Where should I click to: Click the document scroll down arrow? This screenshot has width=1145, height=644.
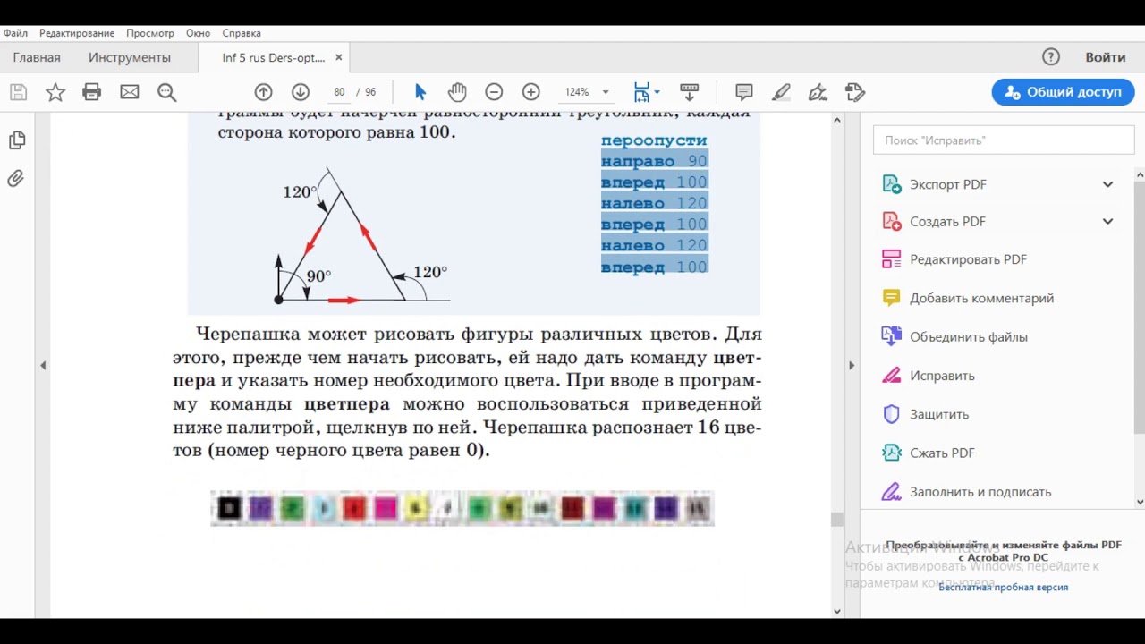pos(837,612)
